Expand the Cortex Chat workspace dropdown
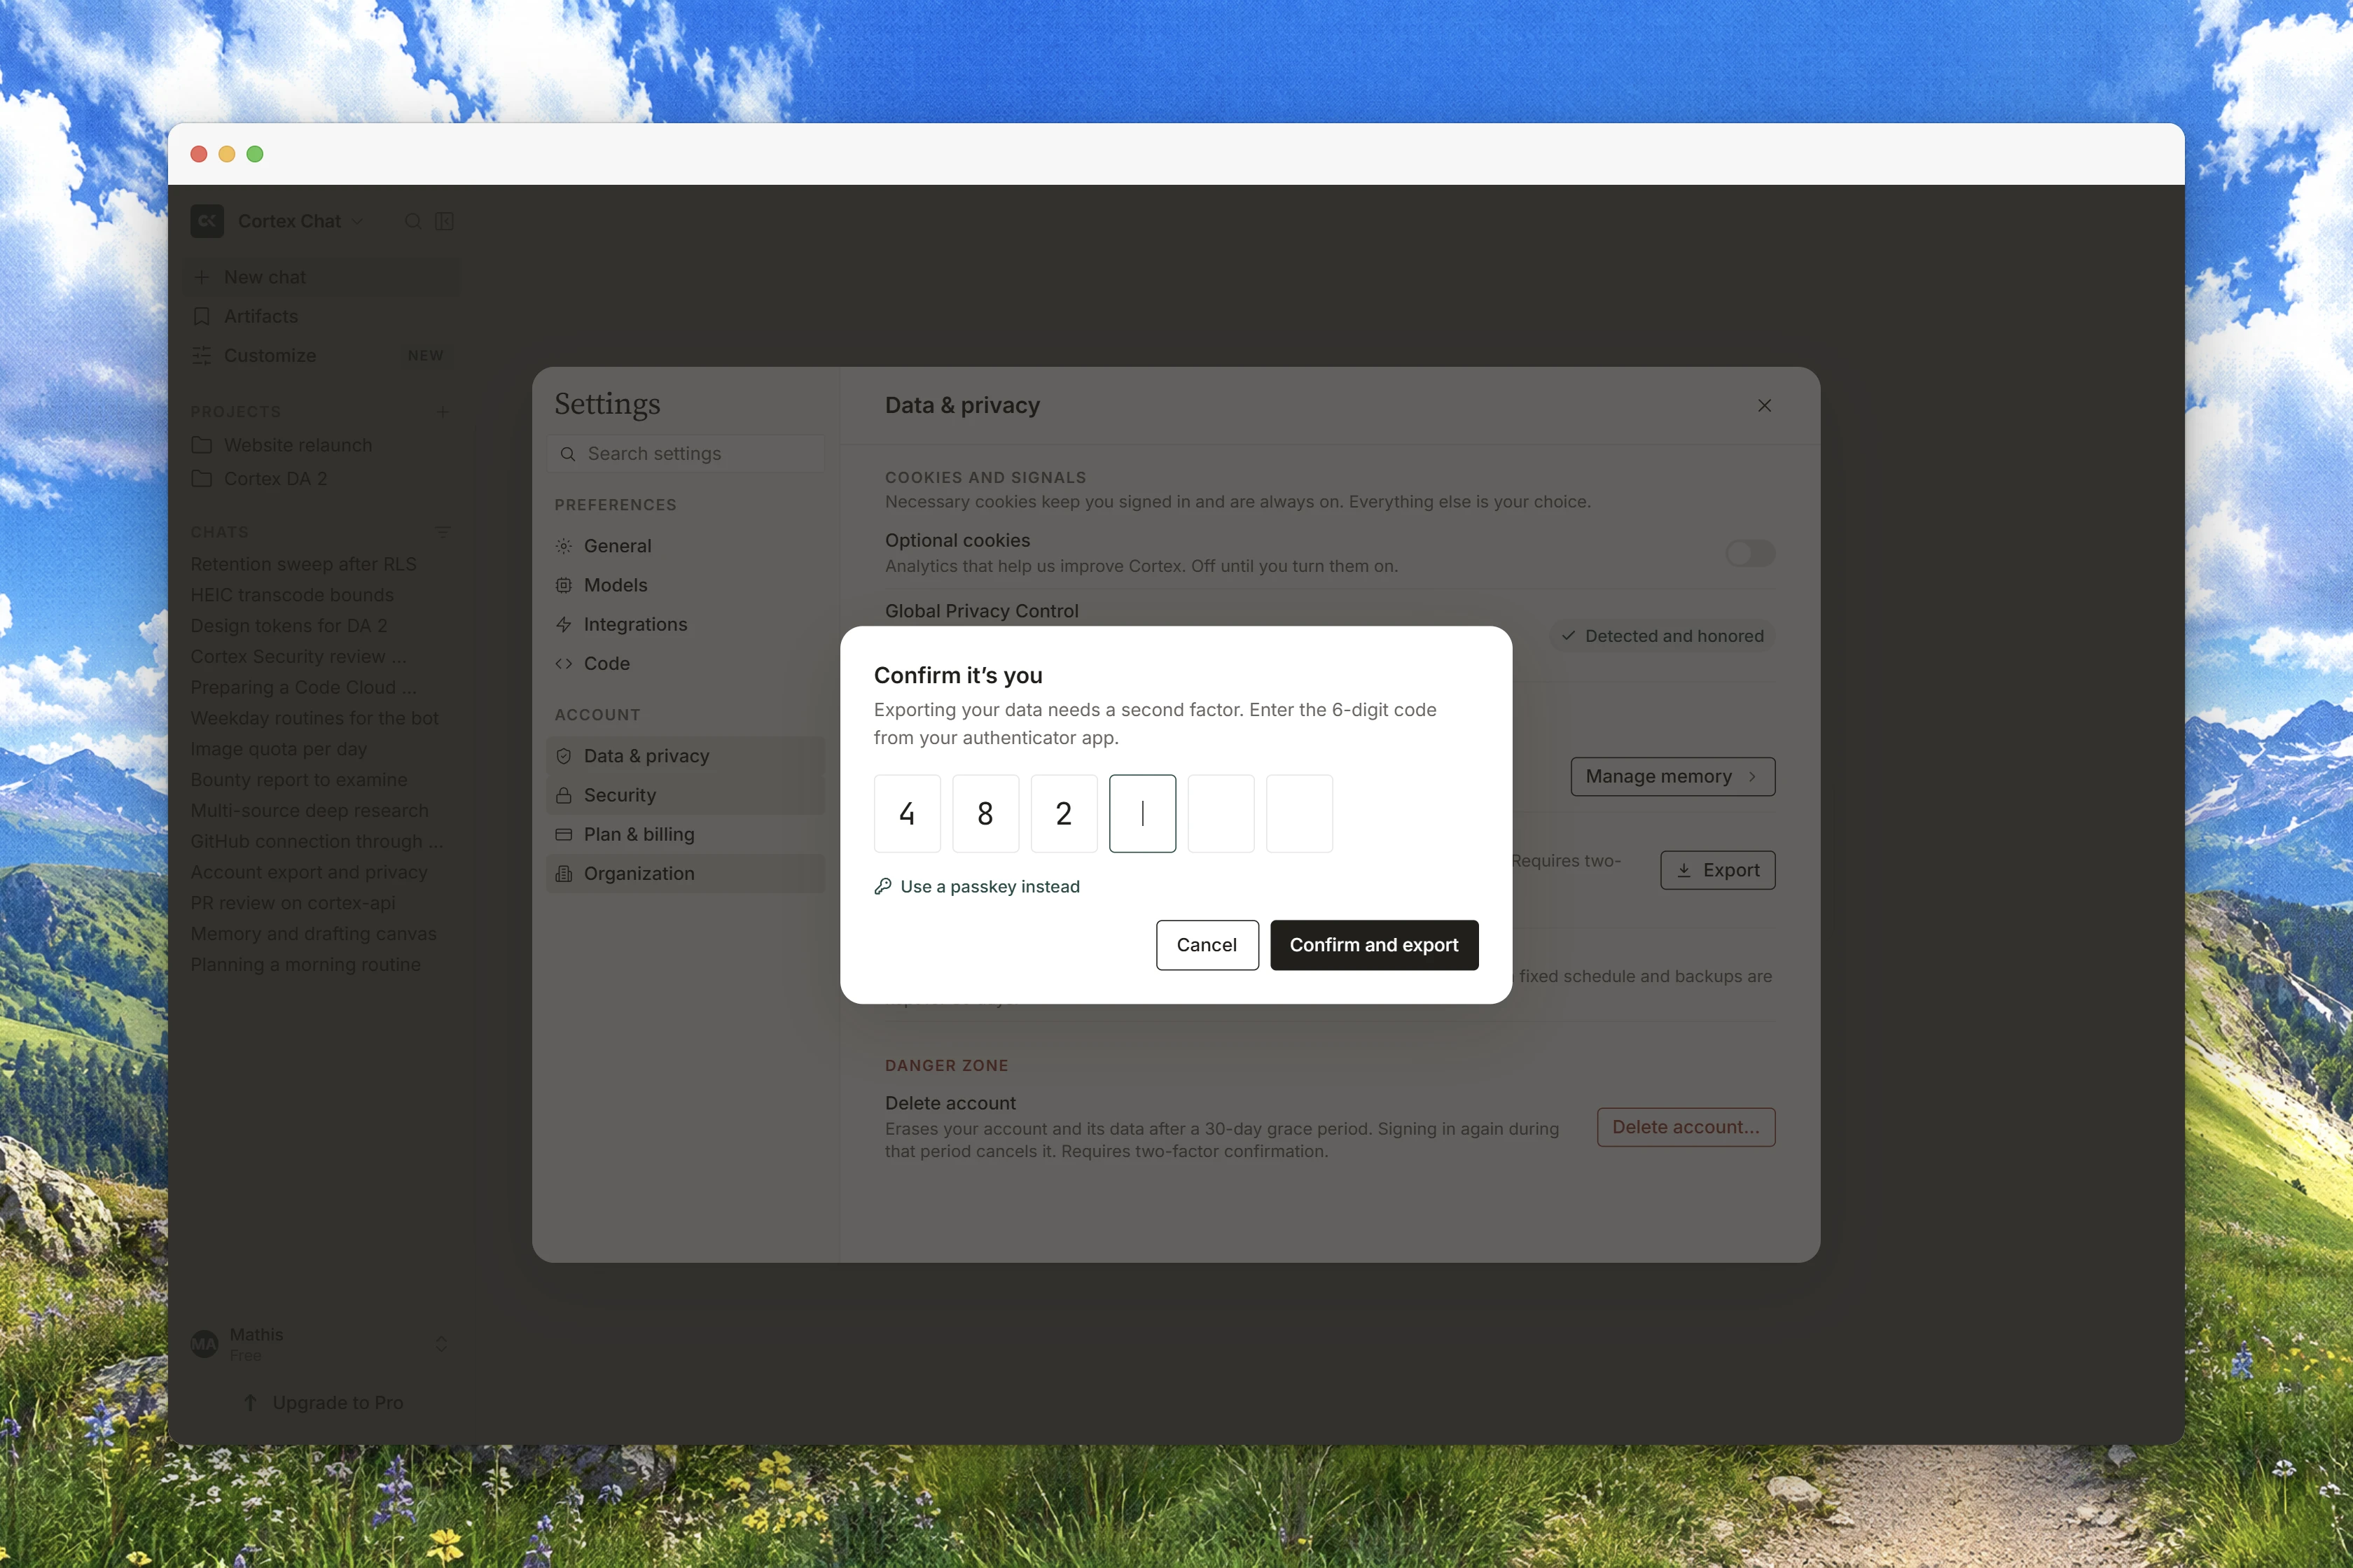Viewport: 2353px width, 1568px height. 357,221
